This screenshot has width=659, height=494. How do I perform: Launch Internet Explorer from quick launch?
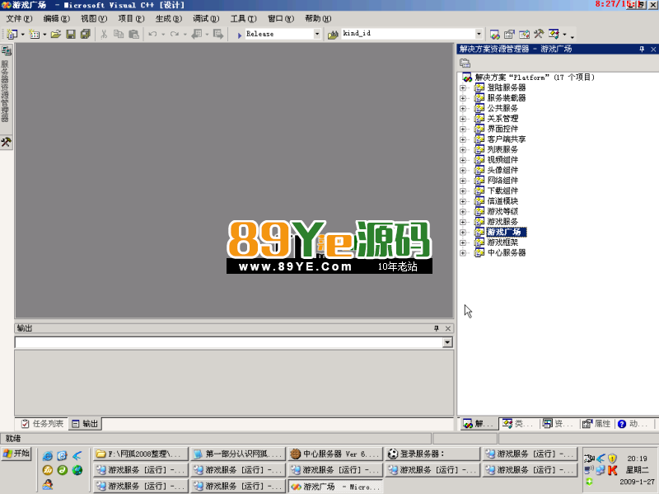(48, 456)
